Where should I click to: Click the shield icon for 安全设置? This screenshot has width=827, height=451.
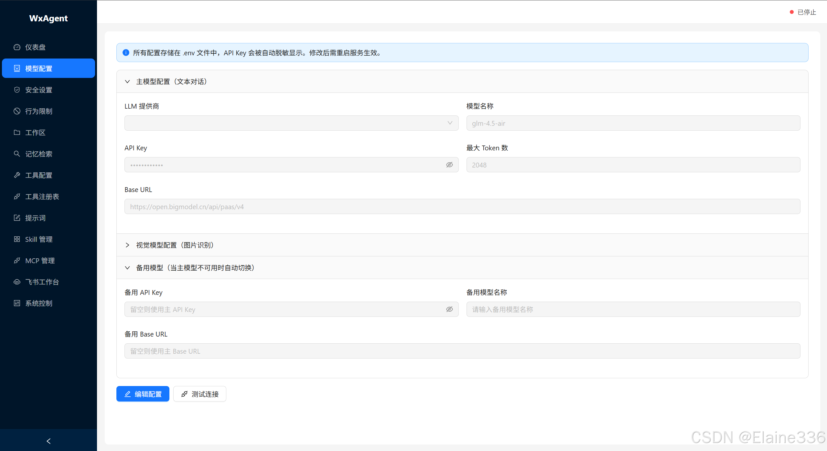click(17, 90)
